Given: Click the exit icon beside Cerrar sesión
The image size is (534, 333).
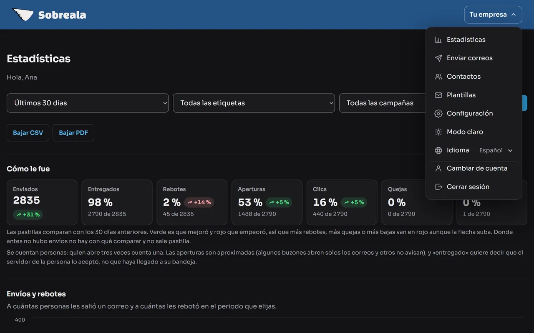Looking at the screenshot, I should point(438,187).
